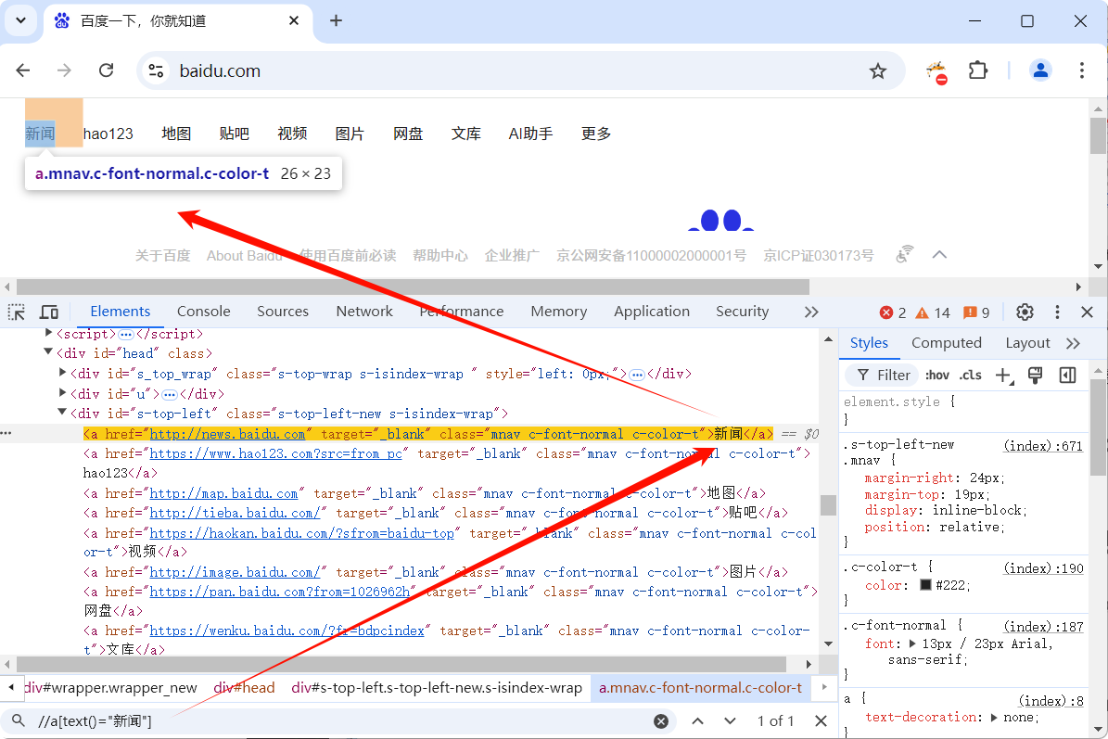Switch to the Memory tab
The width and height of the screenshot is (1108, 739).
559,312
